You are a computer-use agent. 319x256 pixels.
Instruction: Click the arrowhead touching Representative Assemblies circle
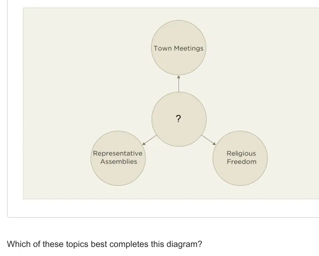[144, 144]
